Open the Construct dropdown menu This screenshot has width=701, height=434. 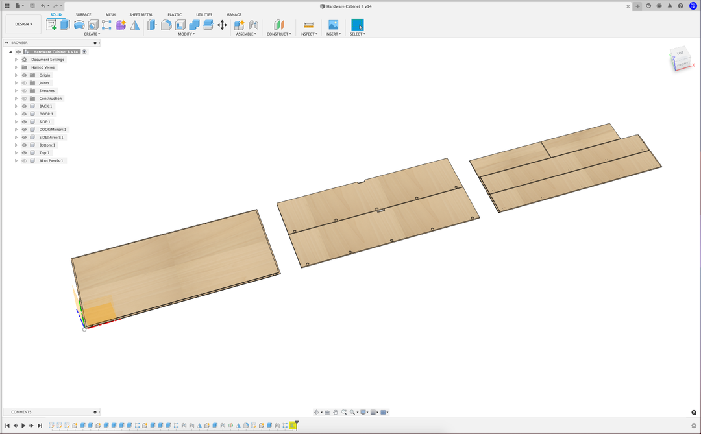(x=279, y=34)
